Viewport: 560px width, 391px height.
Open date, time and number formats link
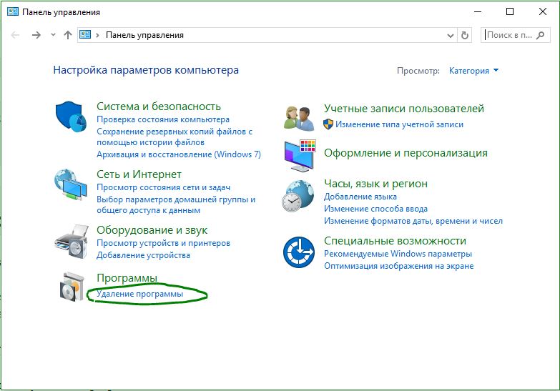tap(413, 221)
